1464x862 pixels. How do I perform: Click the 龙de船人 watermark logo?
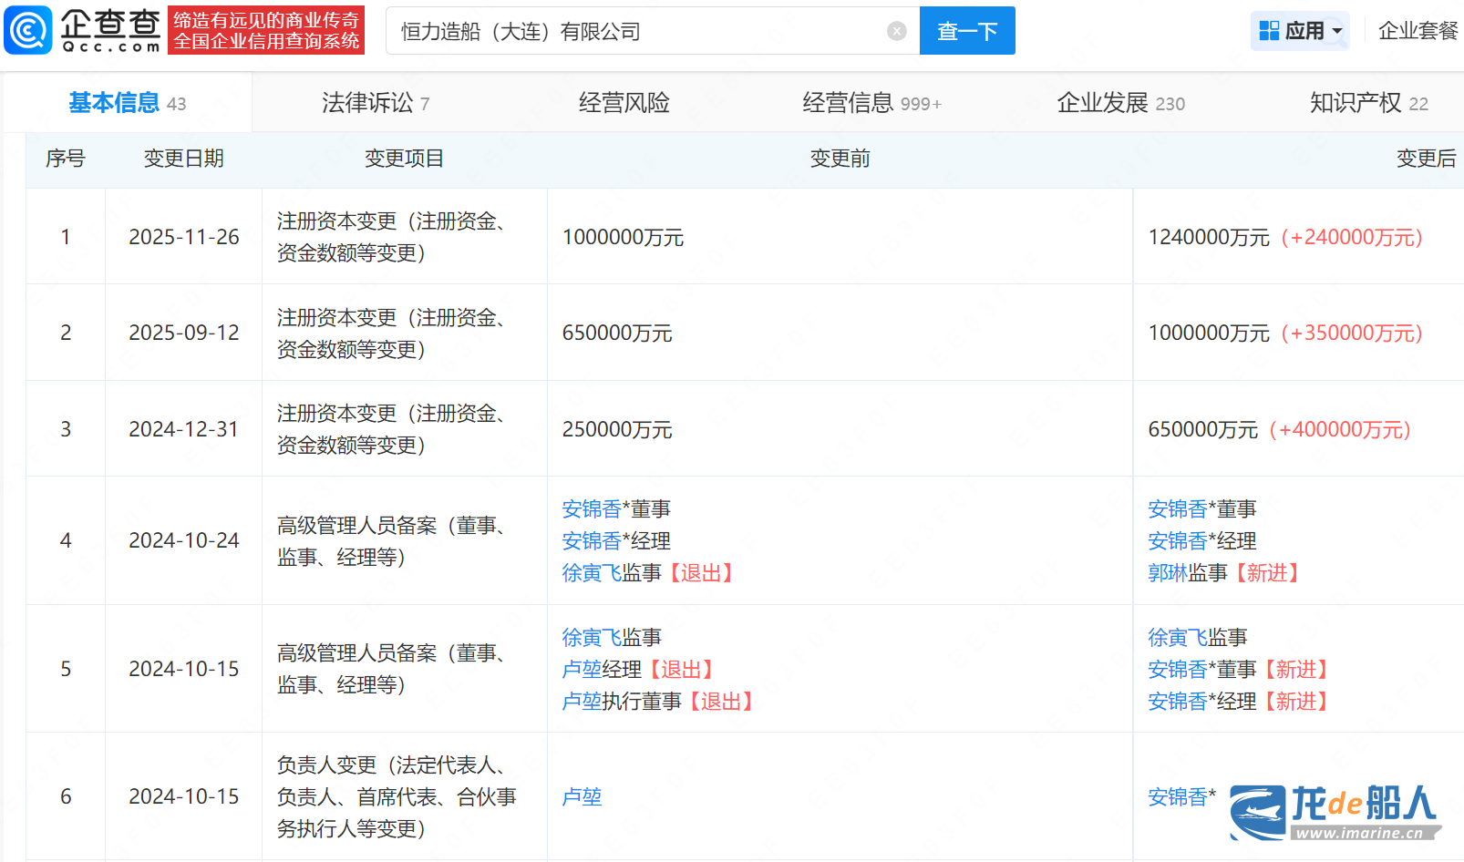(x=1335, y=811)
